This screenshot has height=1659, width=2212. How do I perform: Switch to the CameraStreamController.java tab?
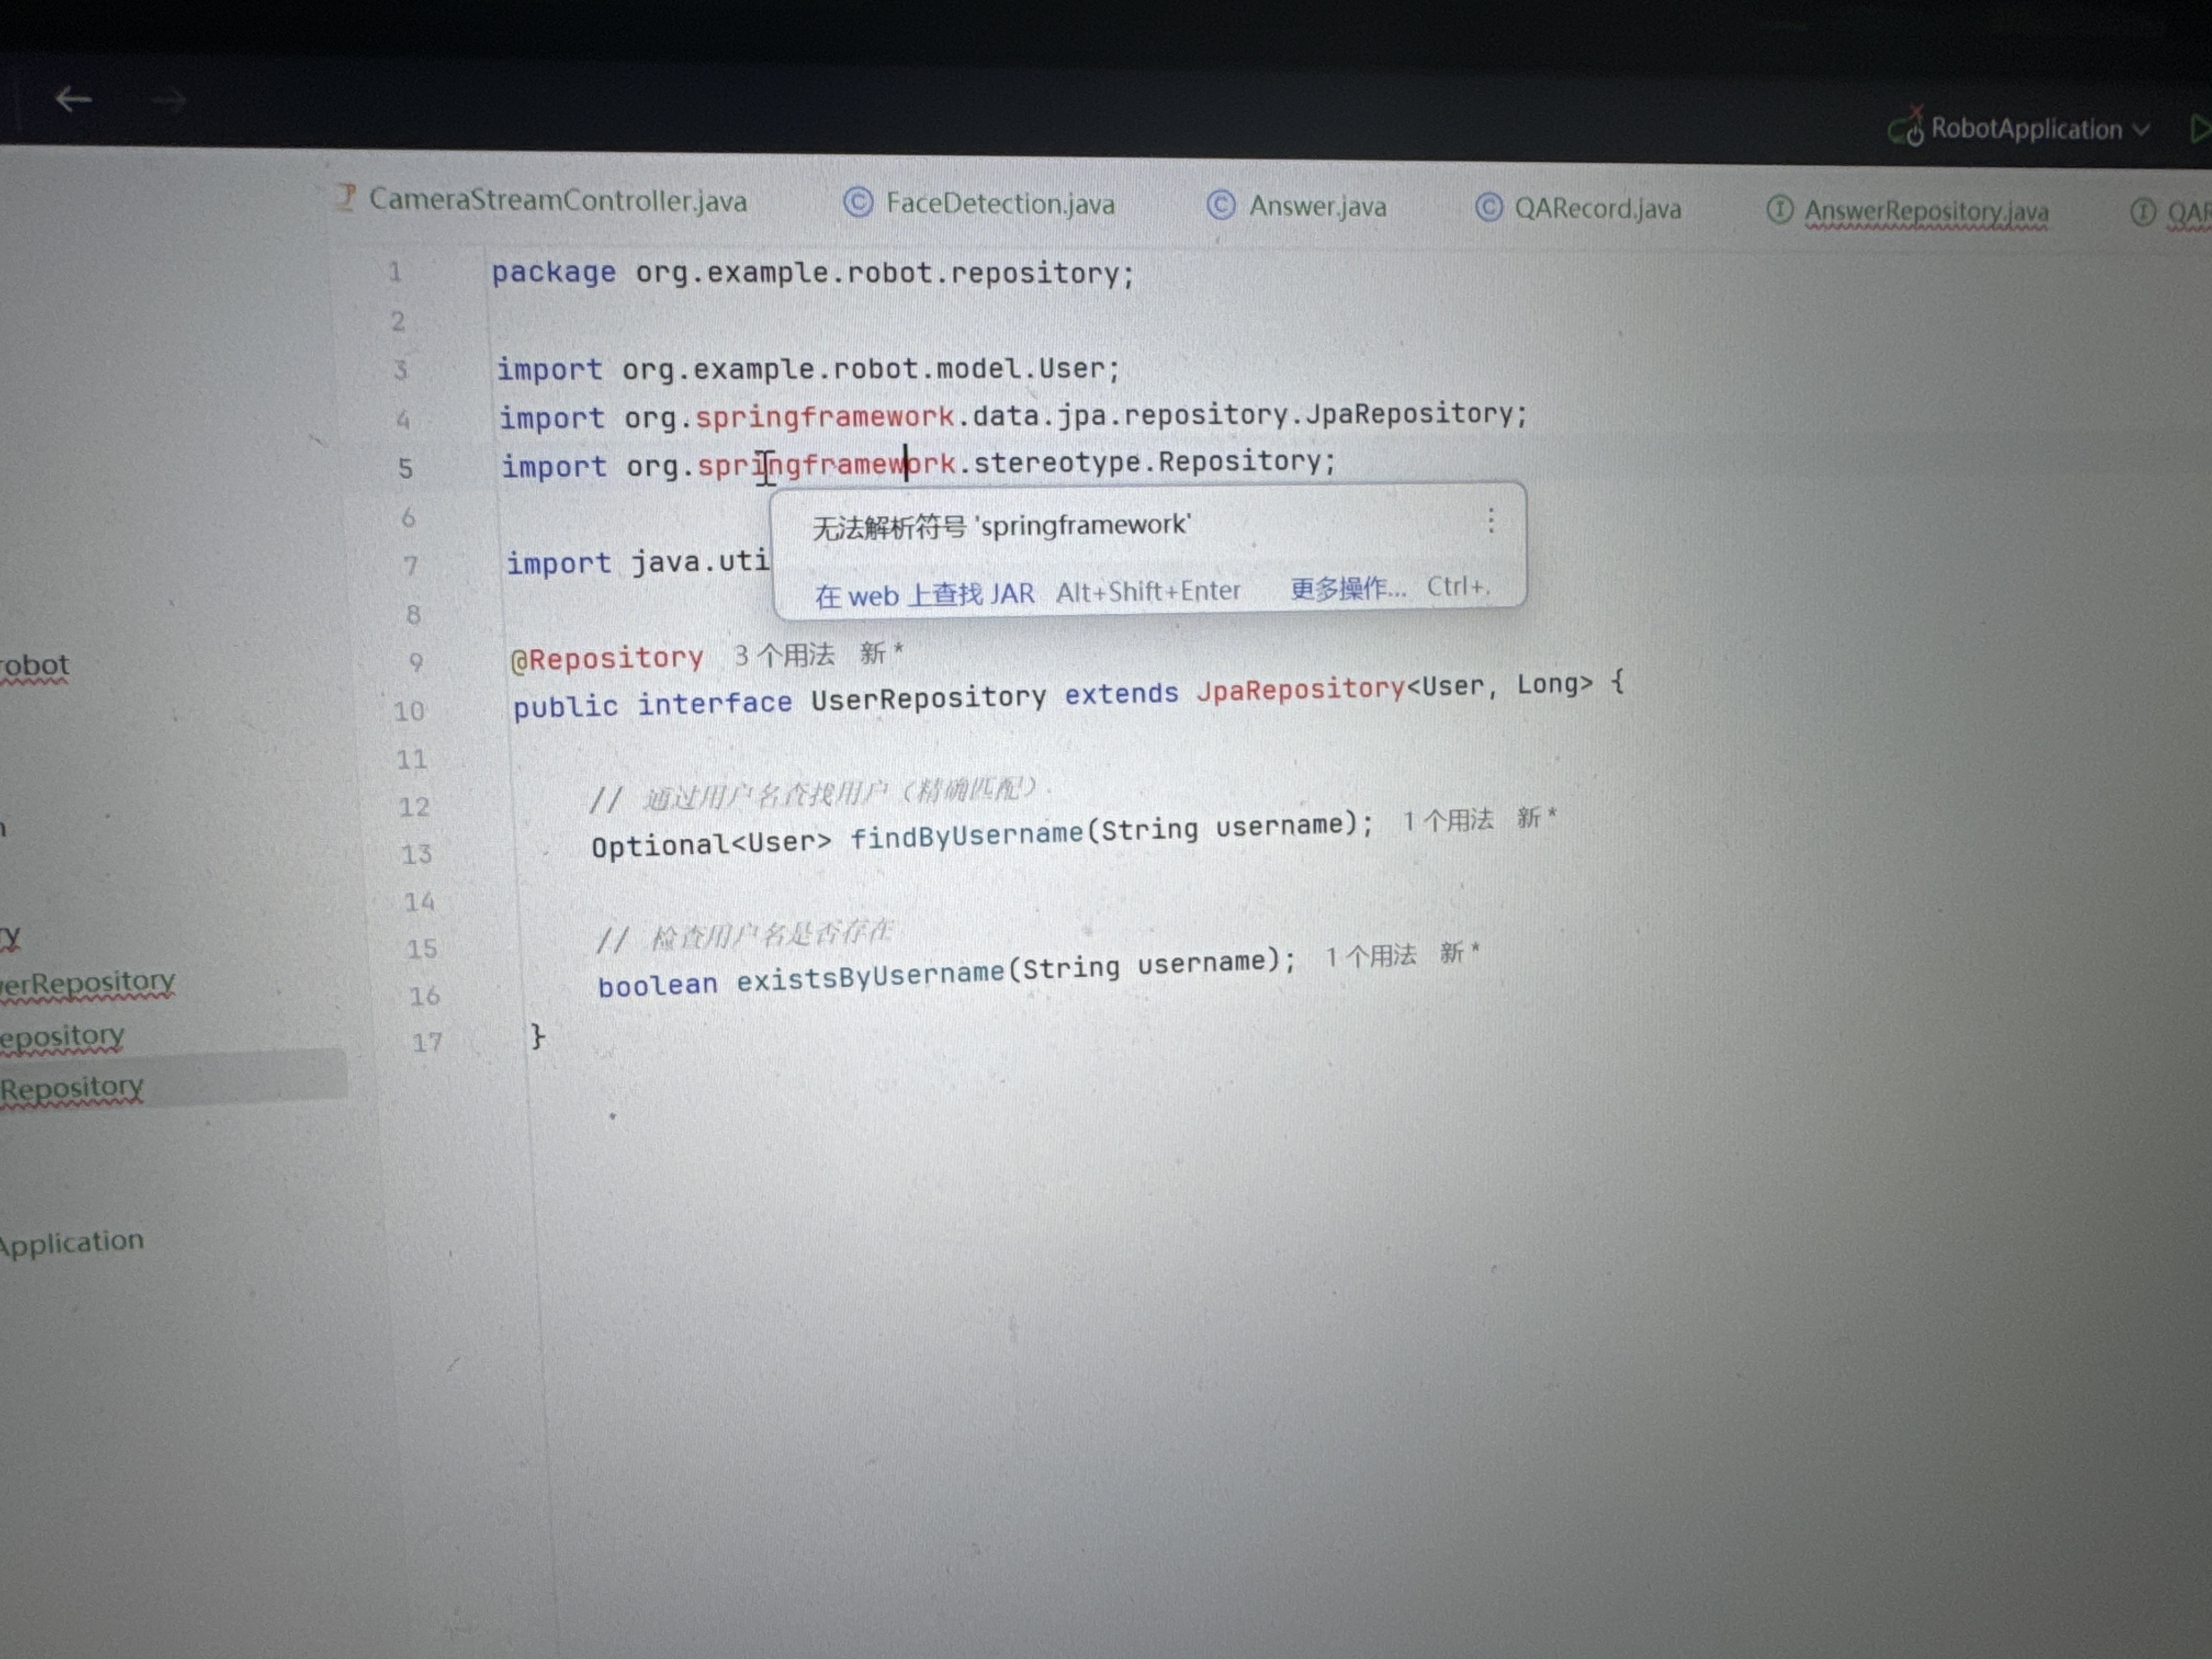click(x=557, y=200)
